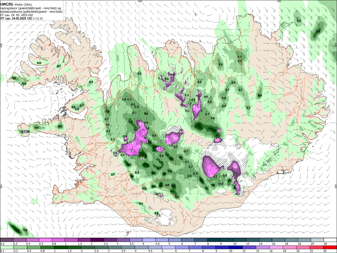337x253 pixels.
Task: Pick the darkest purple snow swatch between 2 and 2.5
Action: point(97,240)
